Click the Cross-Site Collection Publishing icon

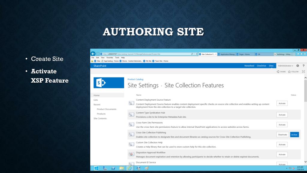coord(131,134)
